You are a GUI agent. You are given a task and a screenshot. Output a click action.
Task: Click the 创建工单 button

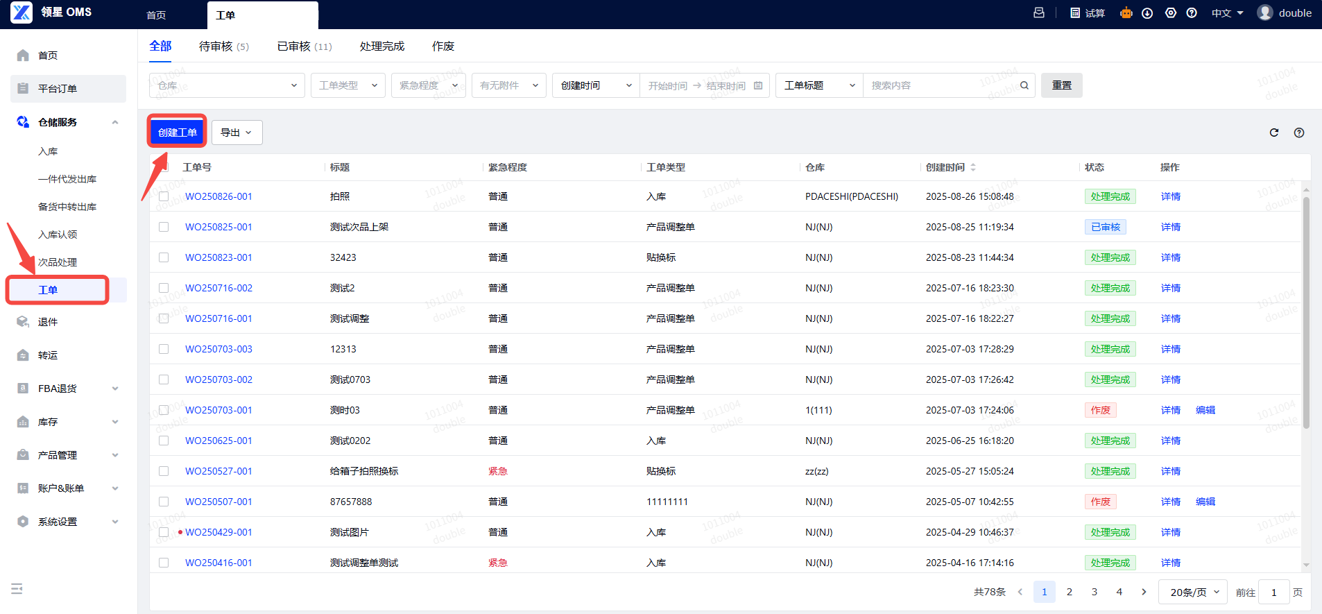[178, 132]
